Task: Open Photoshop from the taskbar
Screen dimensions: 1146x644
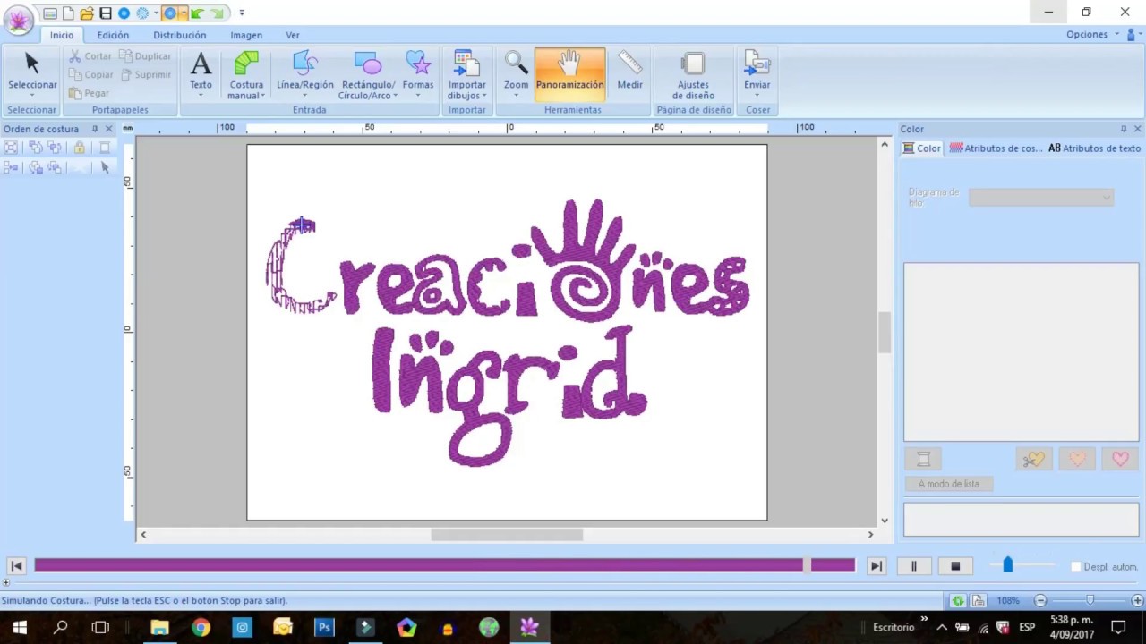Action: [324, 628]
